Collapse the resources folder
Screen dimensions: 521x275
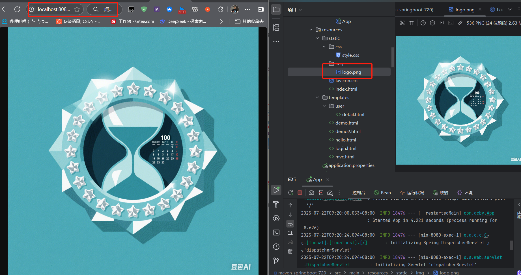coord(311,30)
